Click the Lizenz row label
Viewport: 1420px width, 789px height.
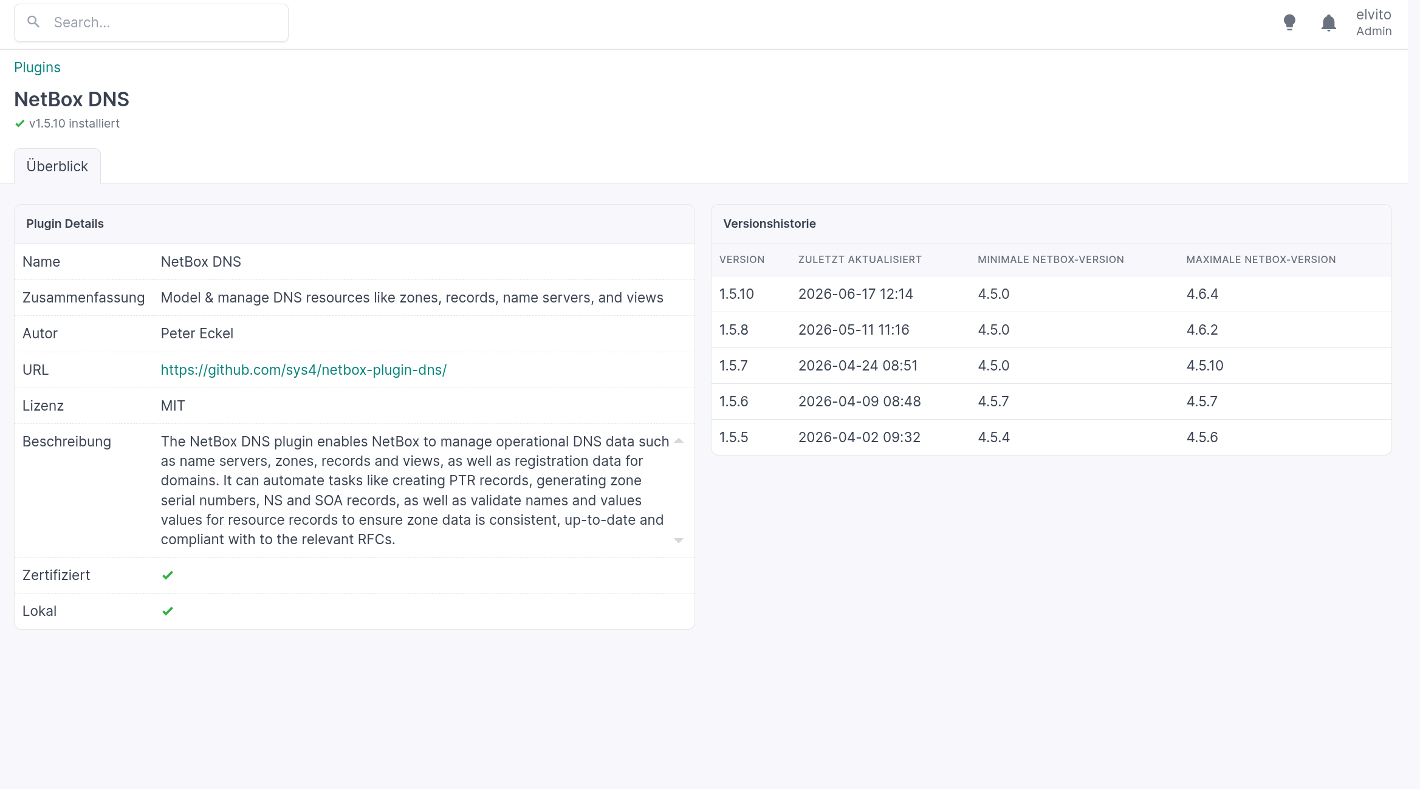43,406
